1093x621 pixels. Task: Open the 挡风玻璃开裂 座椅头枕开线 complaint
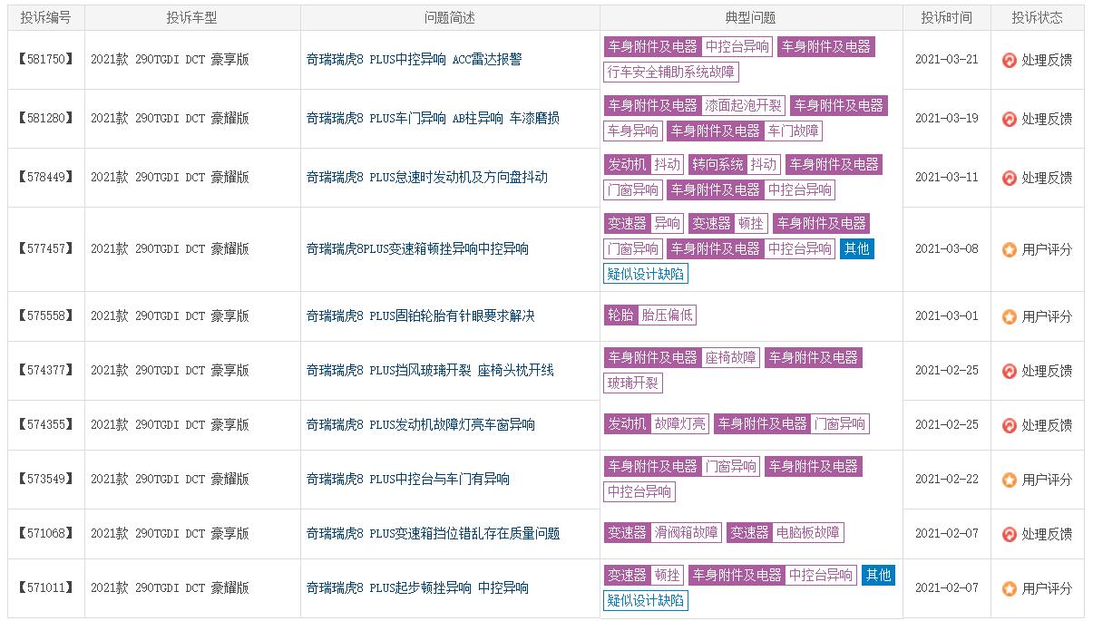tap(429, 370)
